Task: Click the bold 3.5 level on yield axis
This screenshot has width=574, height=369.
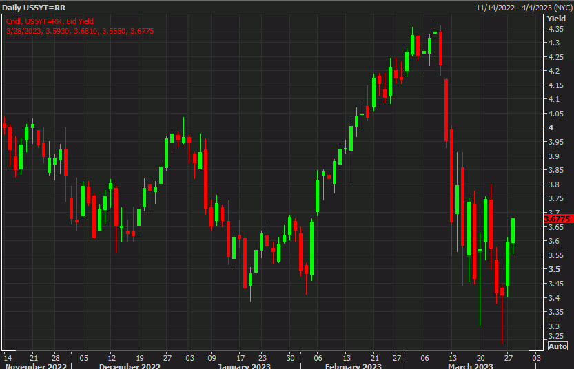Action: (x=553, y=269)
